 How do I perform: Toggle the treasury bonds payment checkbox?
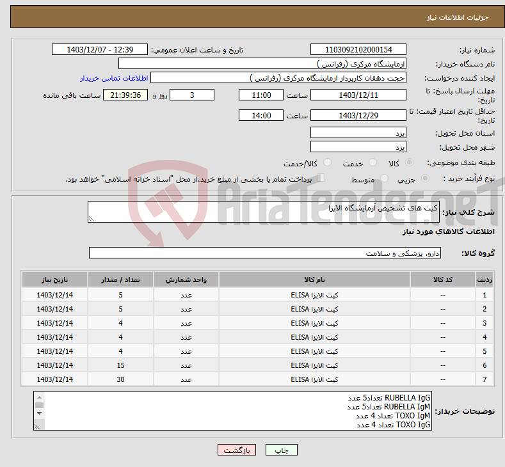point(322,178)
